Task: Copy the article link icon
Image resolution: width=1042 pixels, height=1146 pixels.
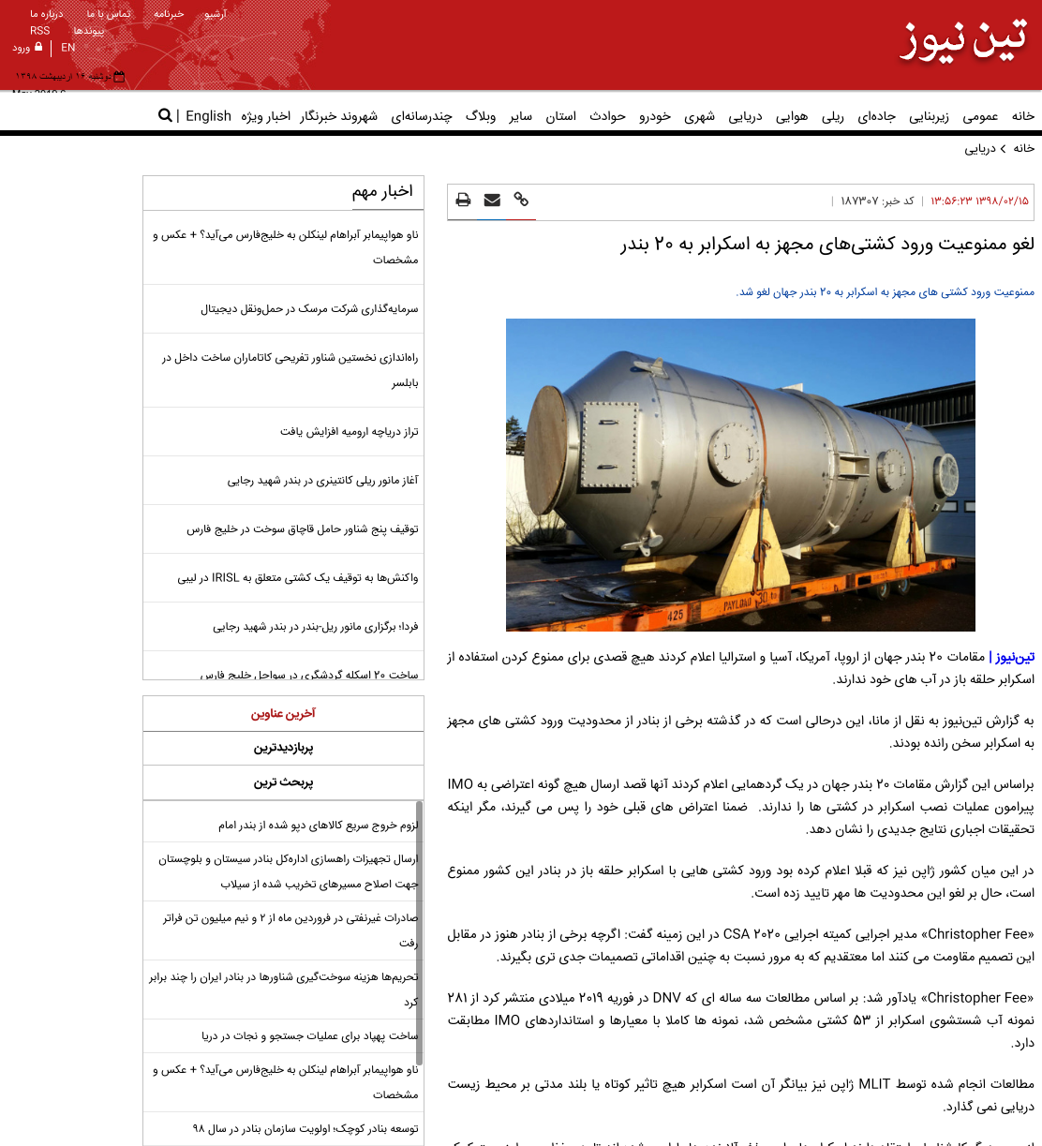Action: [521, 200]
